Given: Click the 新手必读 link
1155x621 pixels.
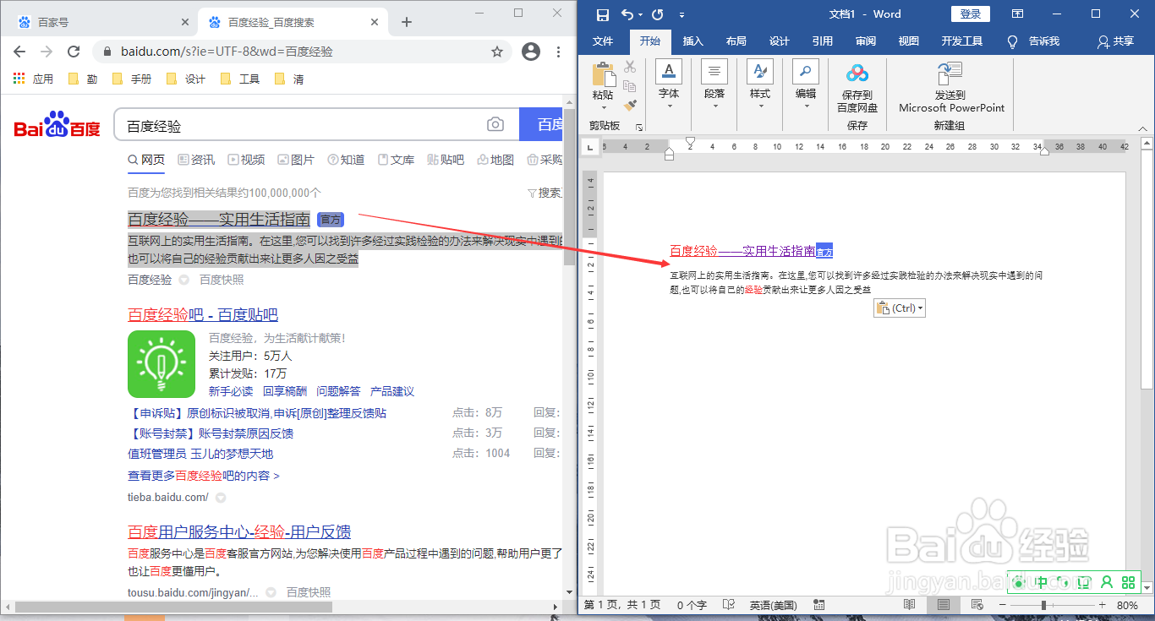Looking at the screenshot, I should click(231, 391).
